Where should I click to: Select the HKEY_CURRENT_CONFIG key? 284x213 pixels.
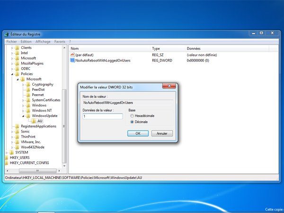[29, 163]
